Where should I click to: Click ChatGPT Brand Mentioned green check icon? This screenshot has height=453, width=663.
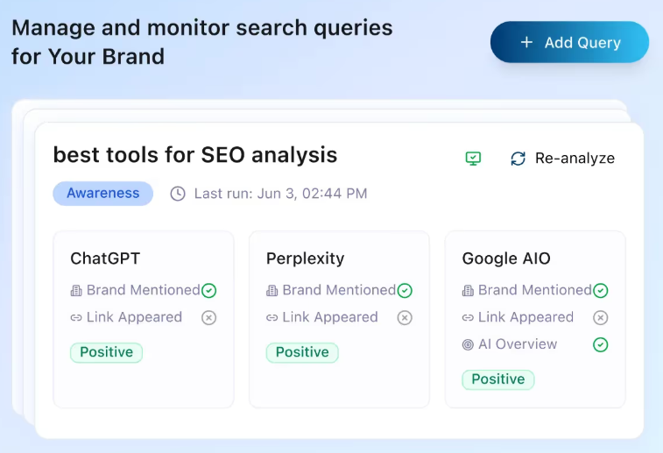click(x=208, y=291)
